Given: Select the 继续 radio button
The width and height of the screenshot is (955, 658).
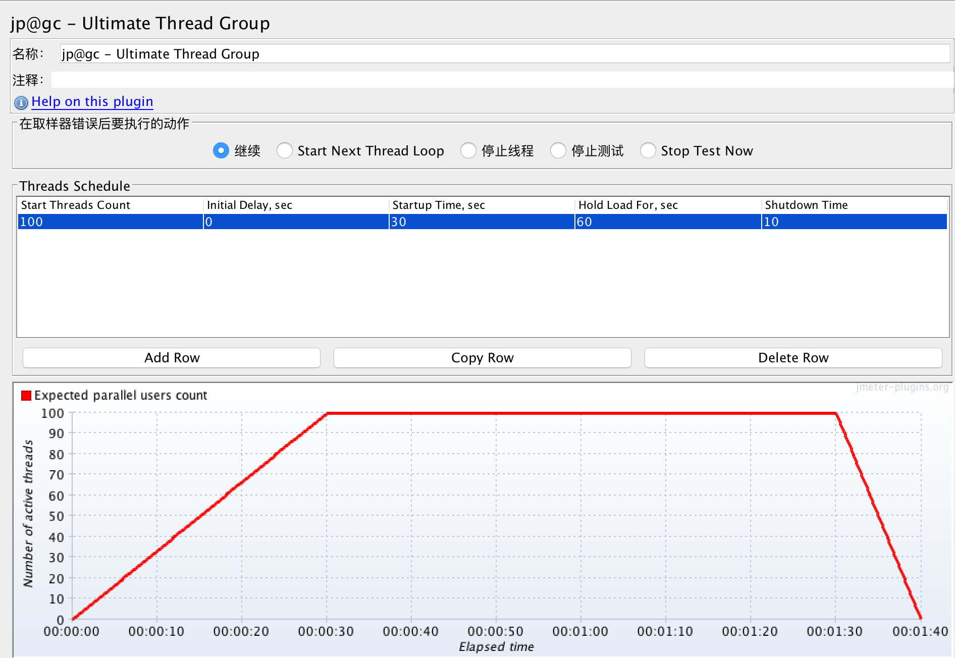Looking at the screenshot, I should (x=221, y=150).
